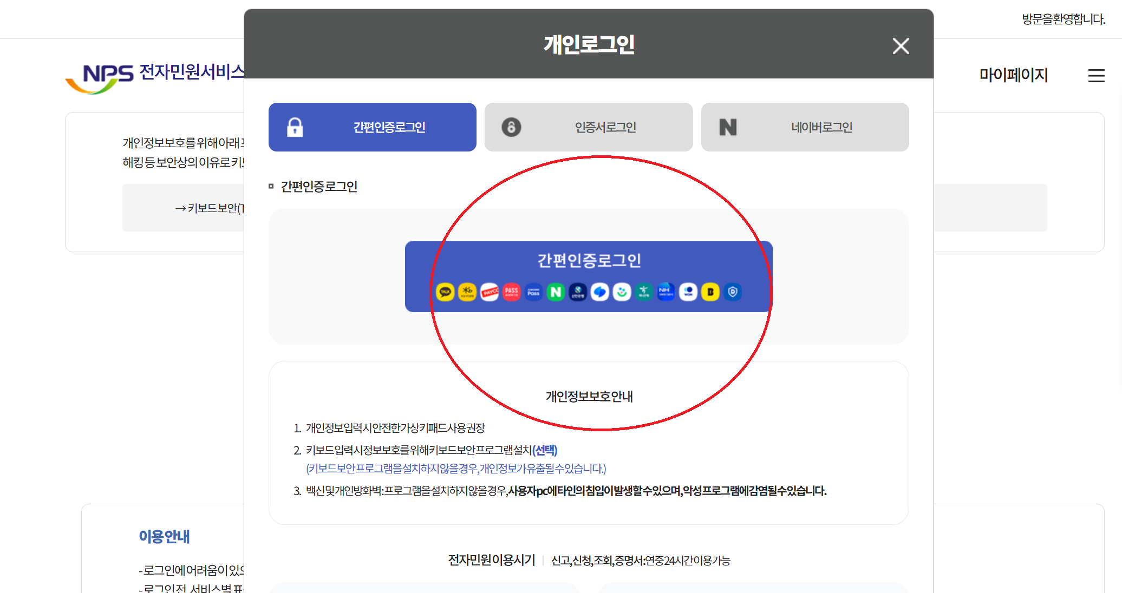Switch to the 인증서로그인 tab

click(x=589, y=127)
